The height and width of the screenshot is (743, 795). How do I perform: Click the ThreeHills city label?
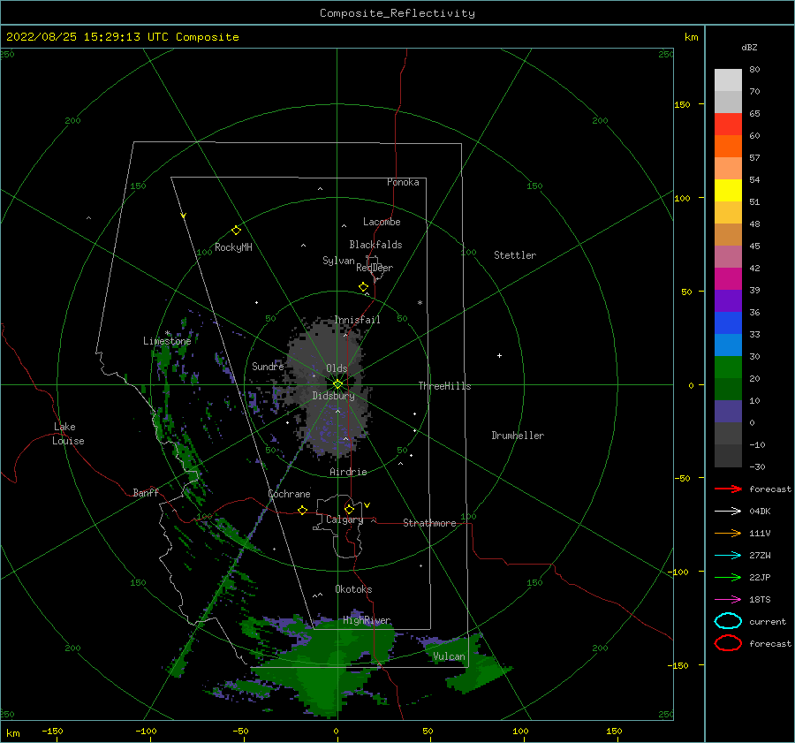pyautogui.click(x=444, y=386)
